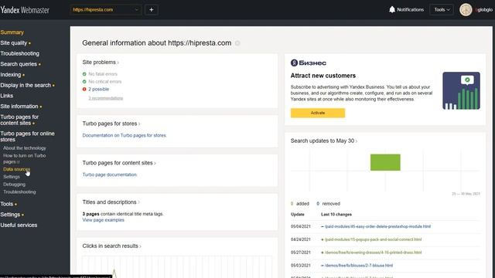Viewport: 495px width, 278px height.
Task: Select Summary in the sidebar
Action: (12, 32)
